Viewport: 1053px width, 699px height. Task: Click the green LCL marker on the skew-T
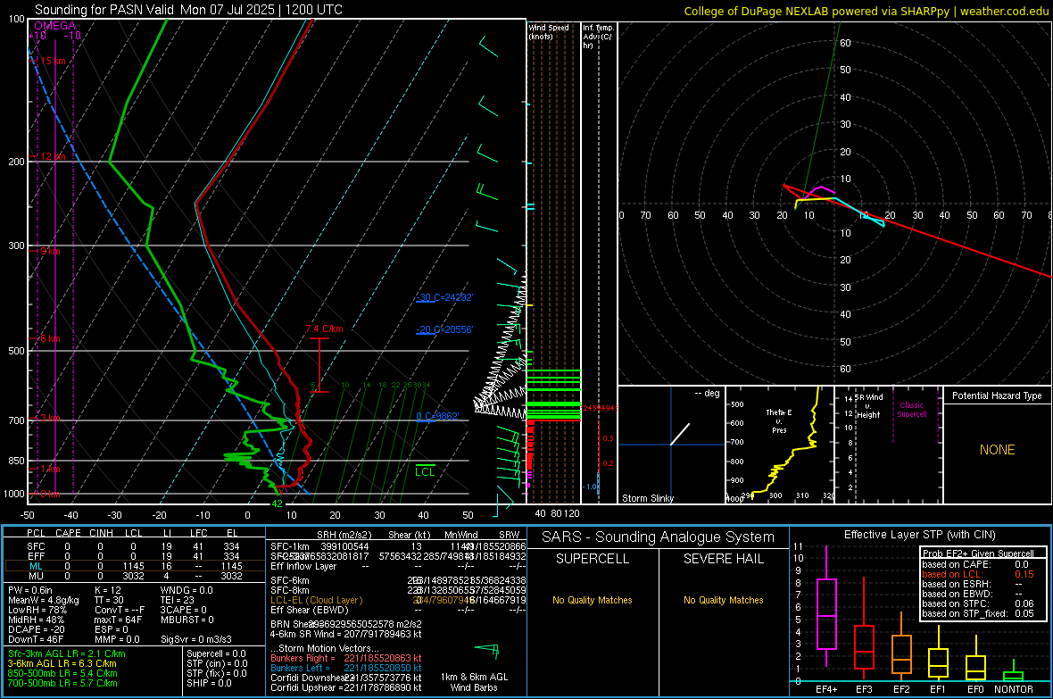pyautogui.click(x=425, y=471)
